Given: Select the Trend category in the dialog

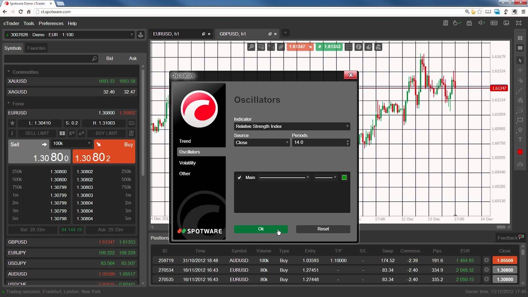Looking at the screenshot, I should (x=185, y=141).
